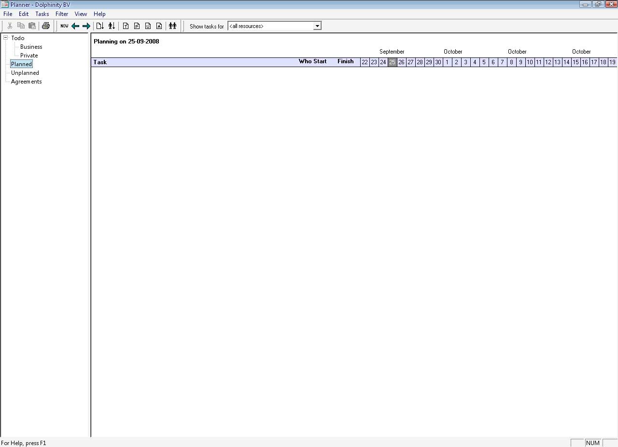Open the Tasks menu
Screen dimensions: 618x447
pyautogui.click(x=42, y=14)
